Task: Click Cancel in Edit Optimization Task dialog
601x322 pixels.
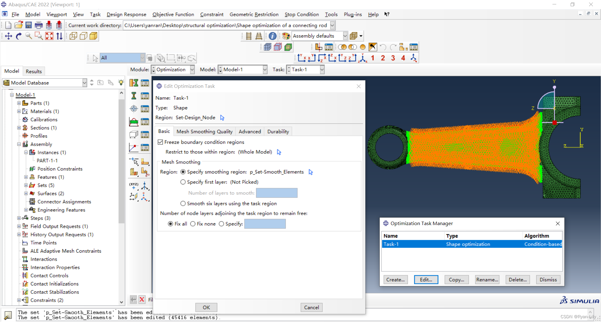Action: pyautogui.click(x=311, y=307)
